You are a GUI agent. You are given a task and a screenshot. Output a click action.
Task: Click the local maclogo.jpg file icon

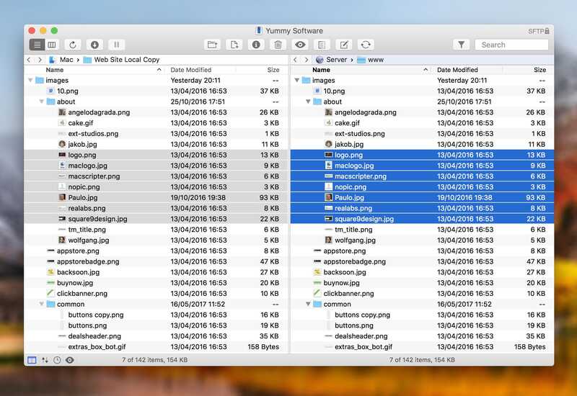click(x=62, y=166)
